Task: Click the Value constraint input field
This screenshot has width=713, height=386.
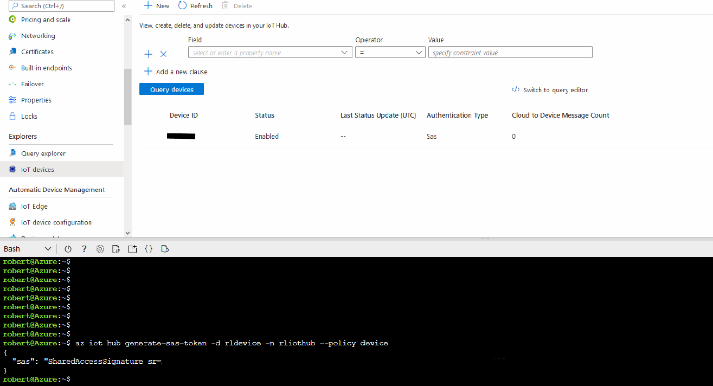Action: (x=510, y=53)
